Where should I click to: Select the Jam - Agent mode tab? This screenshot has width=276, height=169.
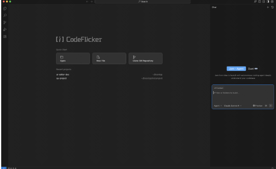point(236,69)
